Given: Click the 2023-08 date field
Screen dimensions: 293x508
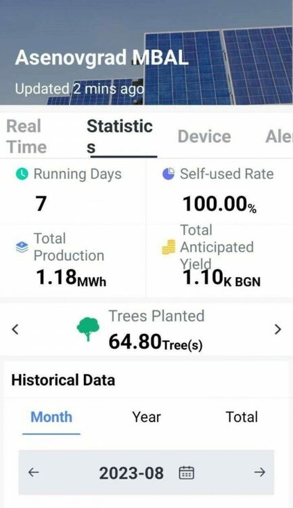Looking at the screenshot, I should tap(146, 472).
